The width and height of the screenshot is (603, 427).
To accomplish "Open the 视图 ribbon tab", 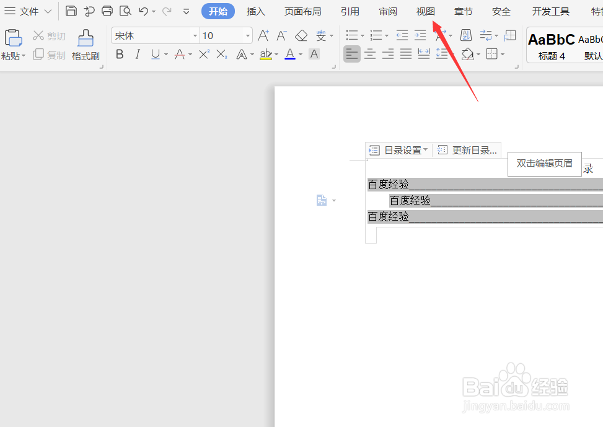I will [425, 12].
